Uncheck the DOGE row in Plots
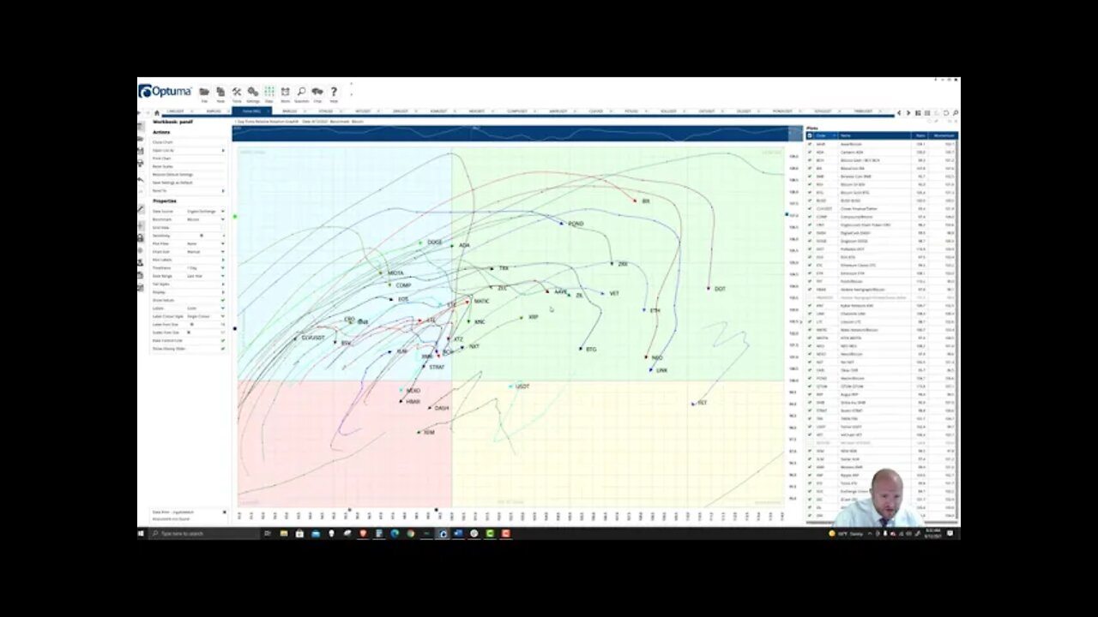 809,241
